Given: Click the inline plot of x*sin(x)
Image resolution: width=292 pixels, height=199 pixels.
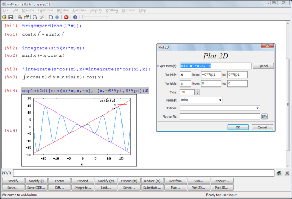Looking at the screenshot, I should click(x=79, y=130).
